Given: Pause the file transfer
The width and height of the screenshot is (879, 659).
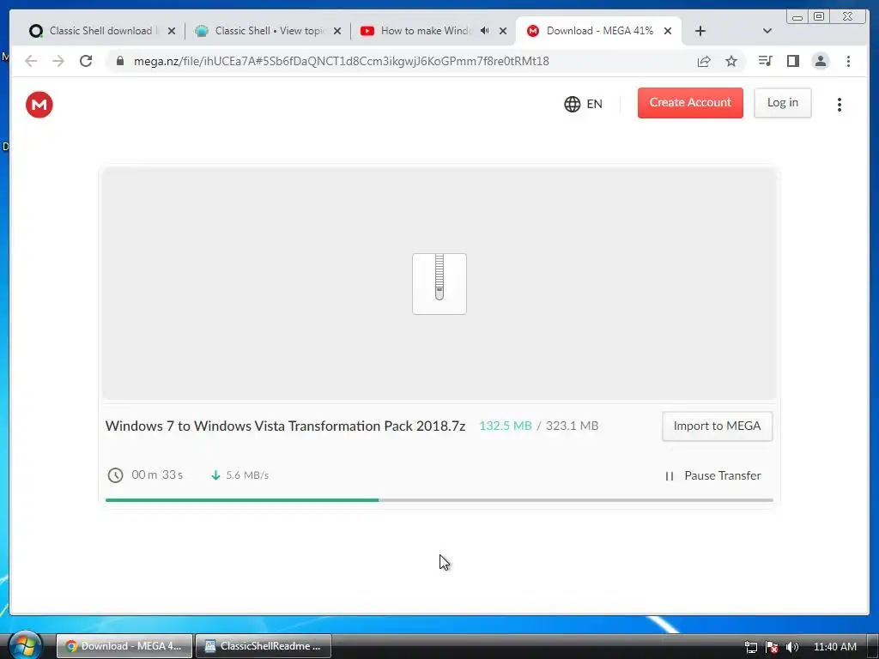Looking at the screenshot, I should [x=713, y=475].
